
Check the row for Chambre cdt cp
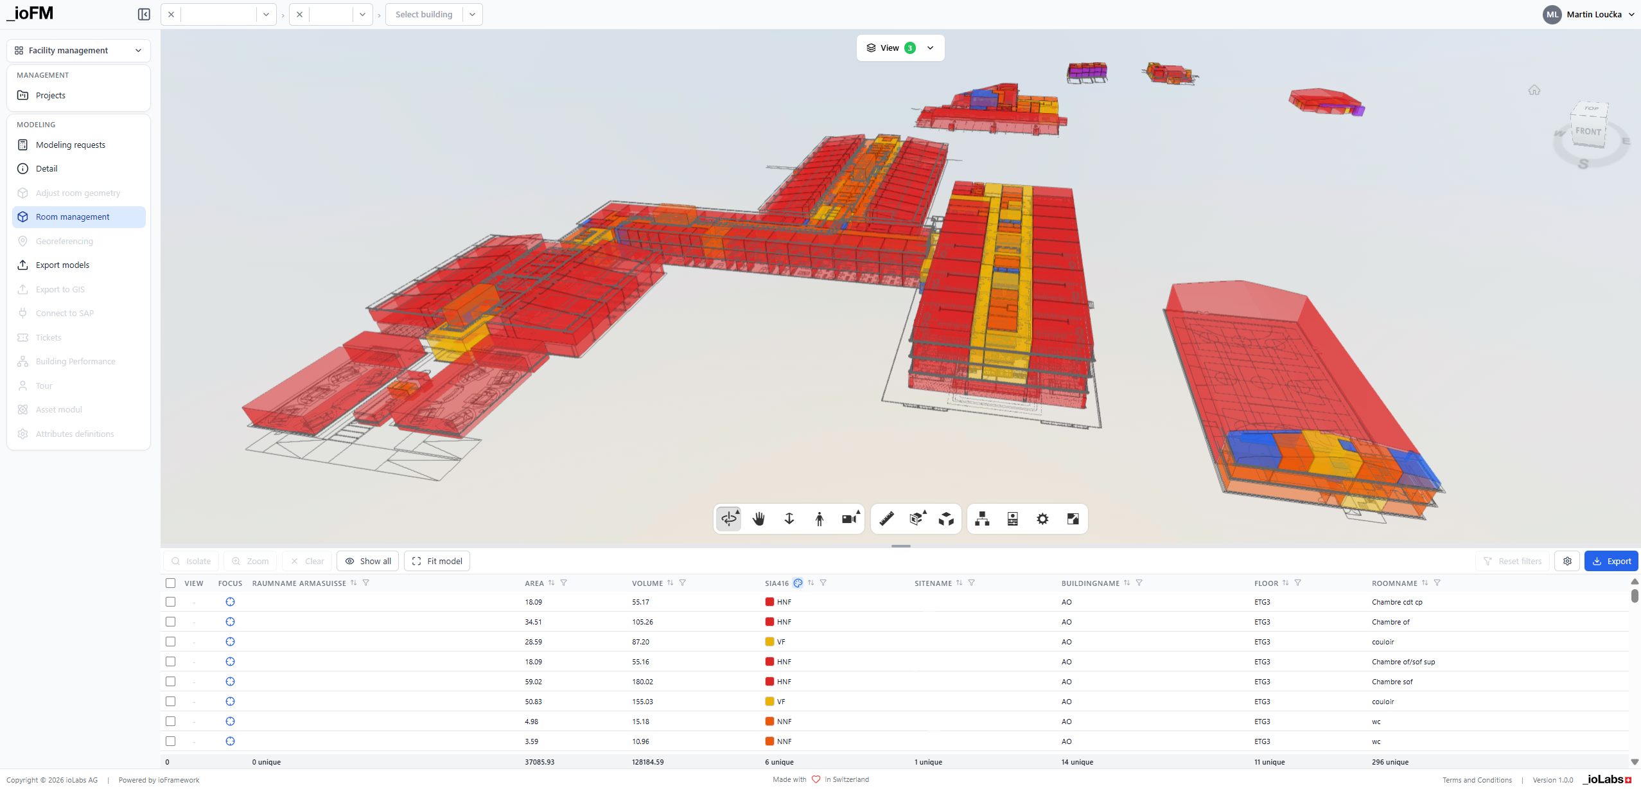[170, 602]
